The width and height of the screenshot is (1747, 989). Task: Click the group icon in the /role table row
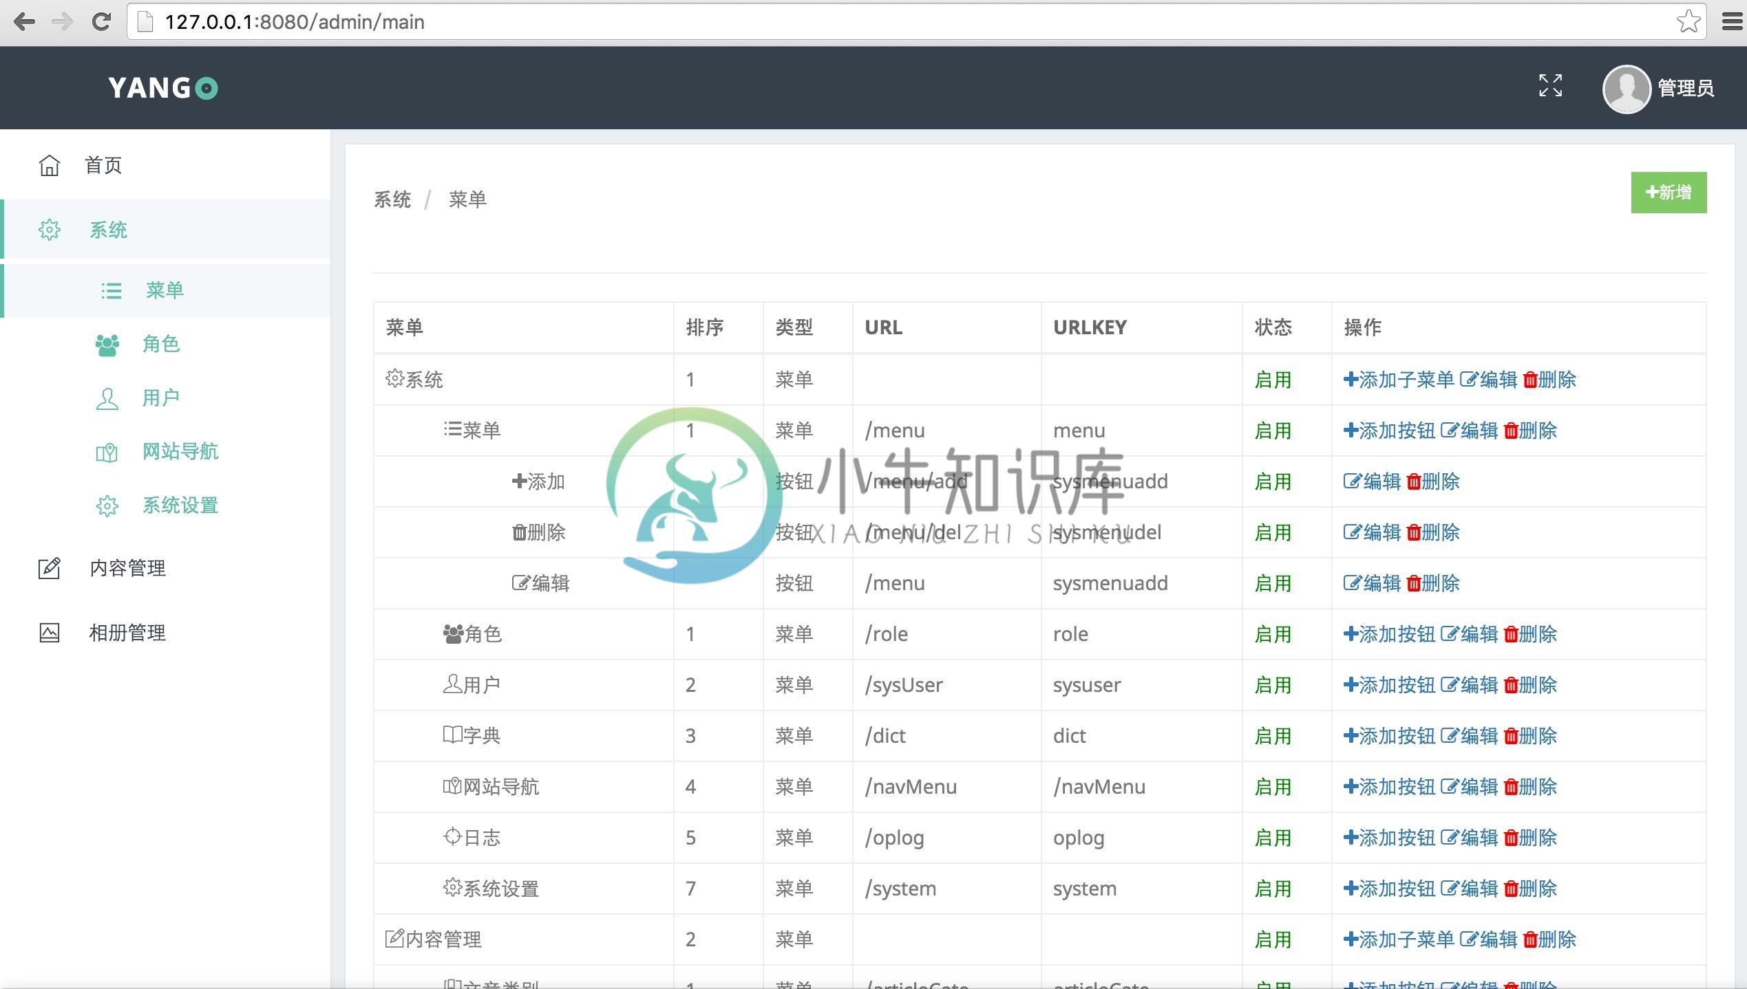pyautogui.click(x=453, y=633)
